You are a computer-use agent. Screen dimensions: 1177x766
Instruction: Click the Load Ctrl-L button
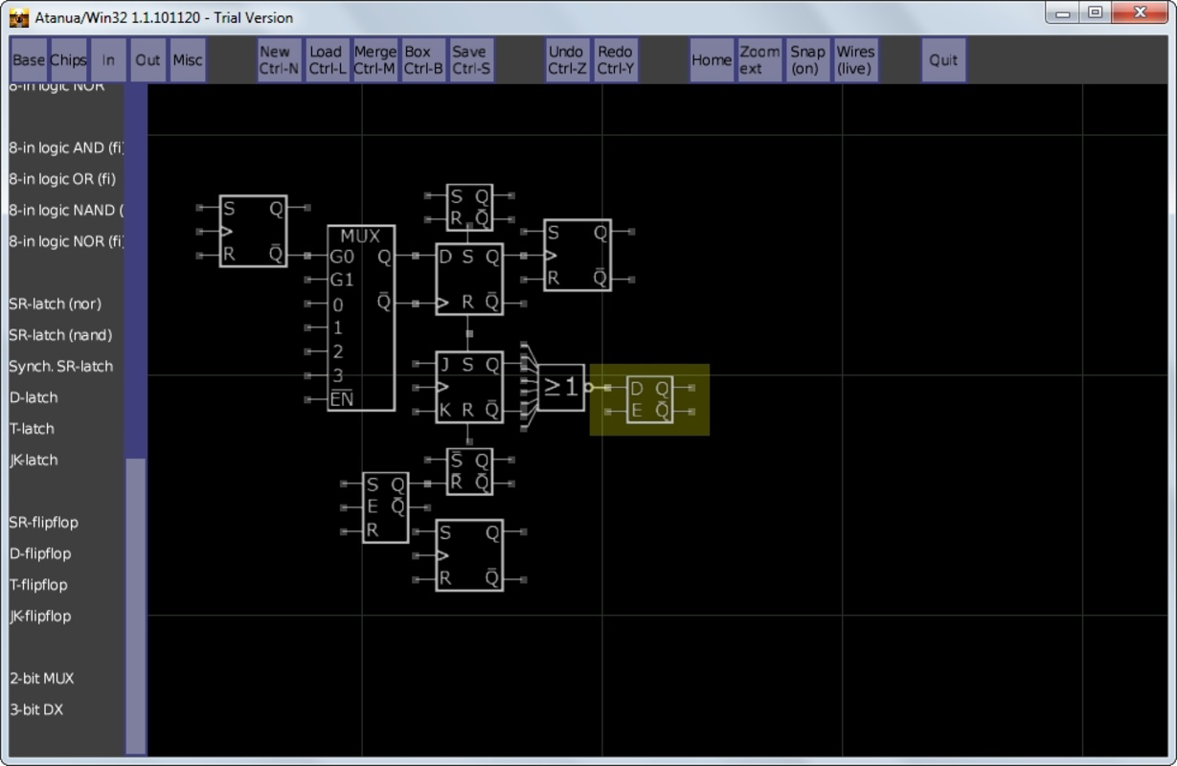point(328,60)
